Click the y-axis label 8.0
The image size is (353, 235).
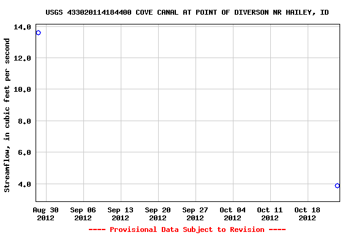(x=25, y=121)
